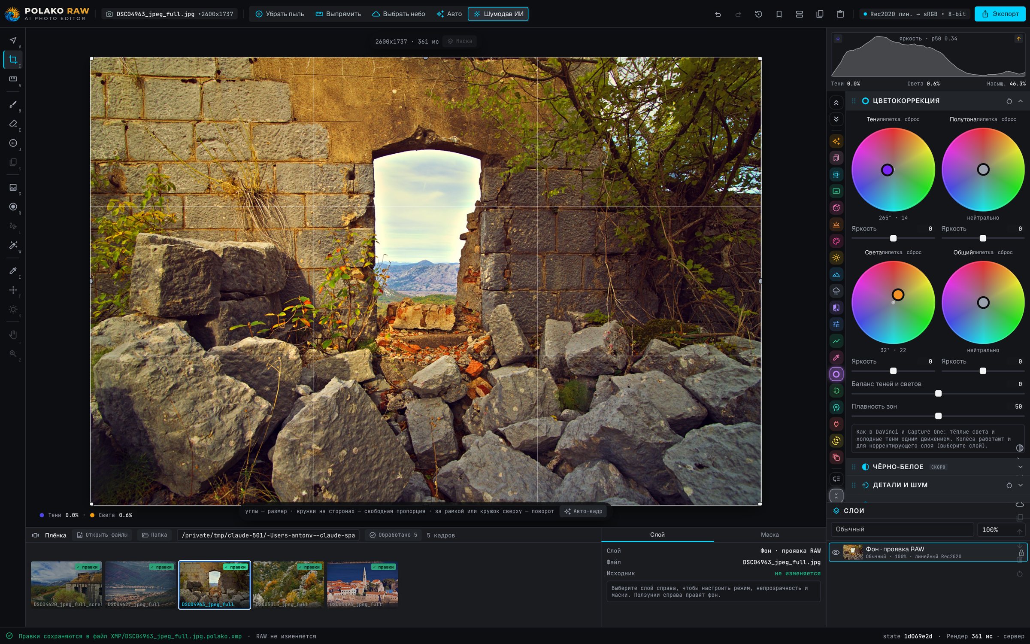The width and height of the screenshot is (1030, 644).
Task: Switch to the Маска tab
Action: pos(769,535)
